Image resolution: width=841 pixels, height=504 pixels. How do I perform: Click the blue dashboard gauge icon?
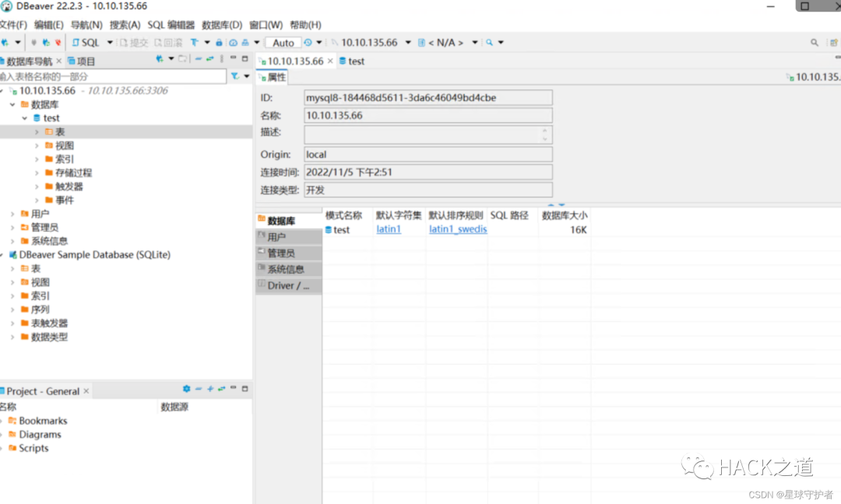pos(234,42)
